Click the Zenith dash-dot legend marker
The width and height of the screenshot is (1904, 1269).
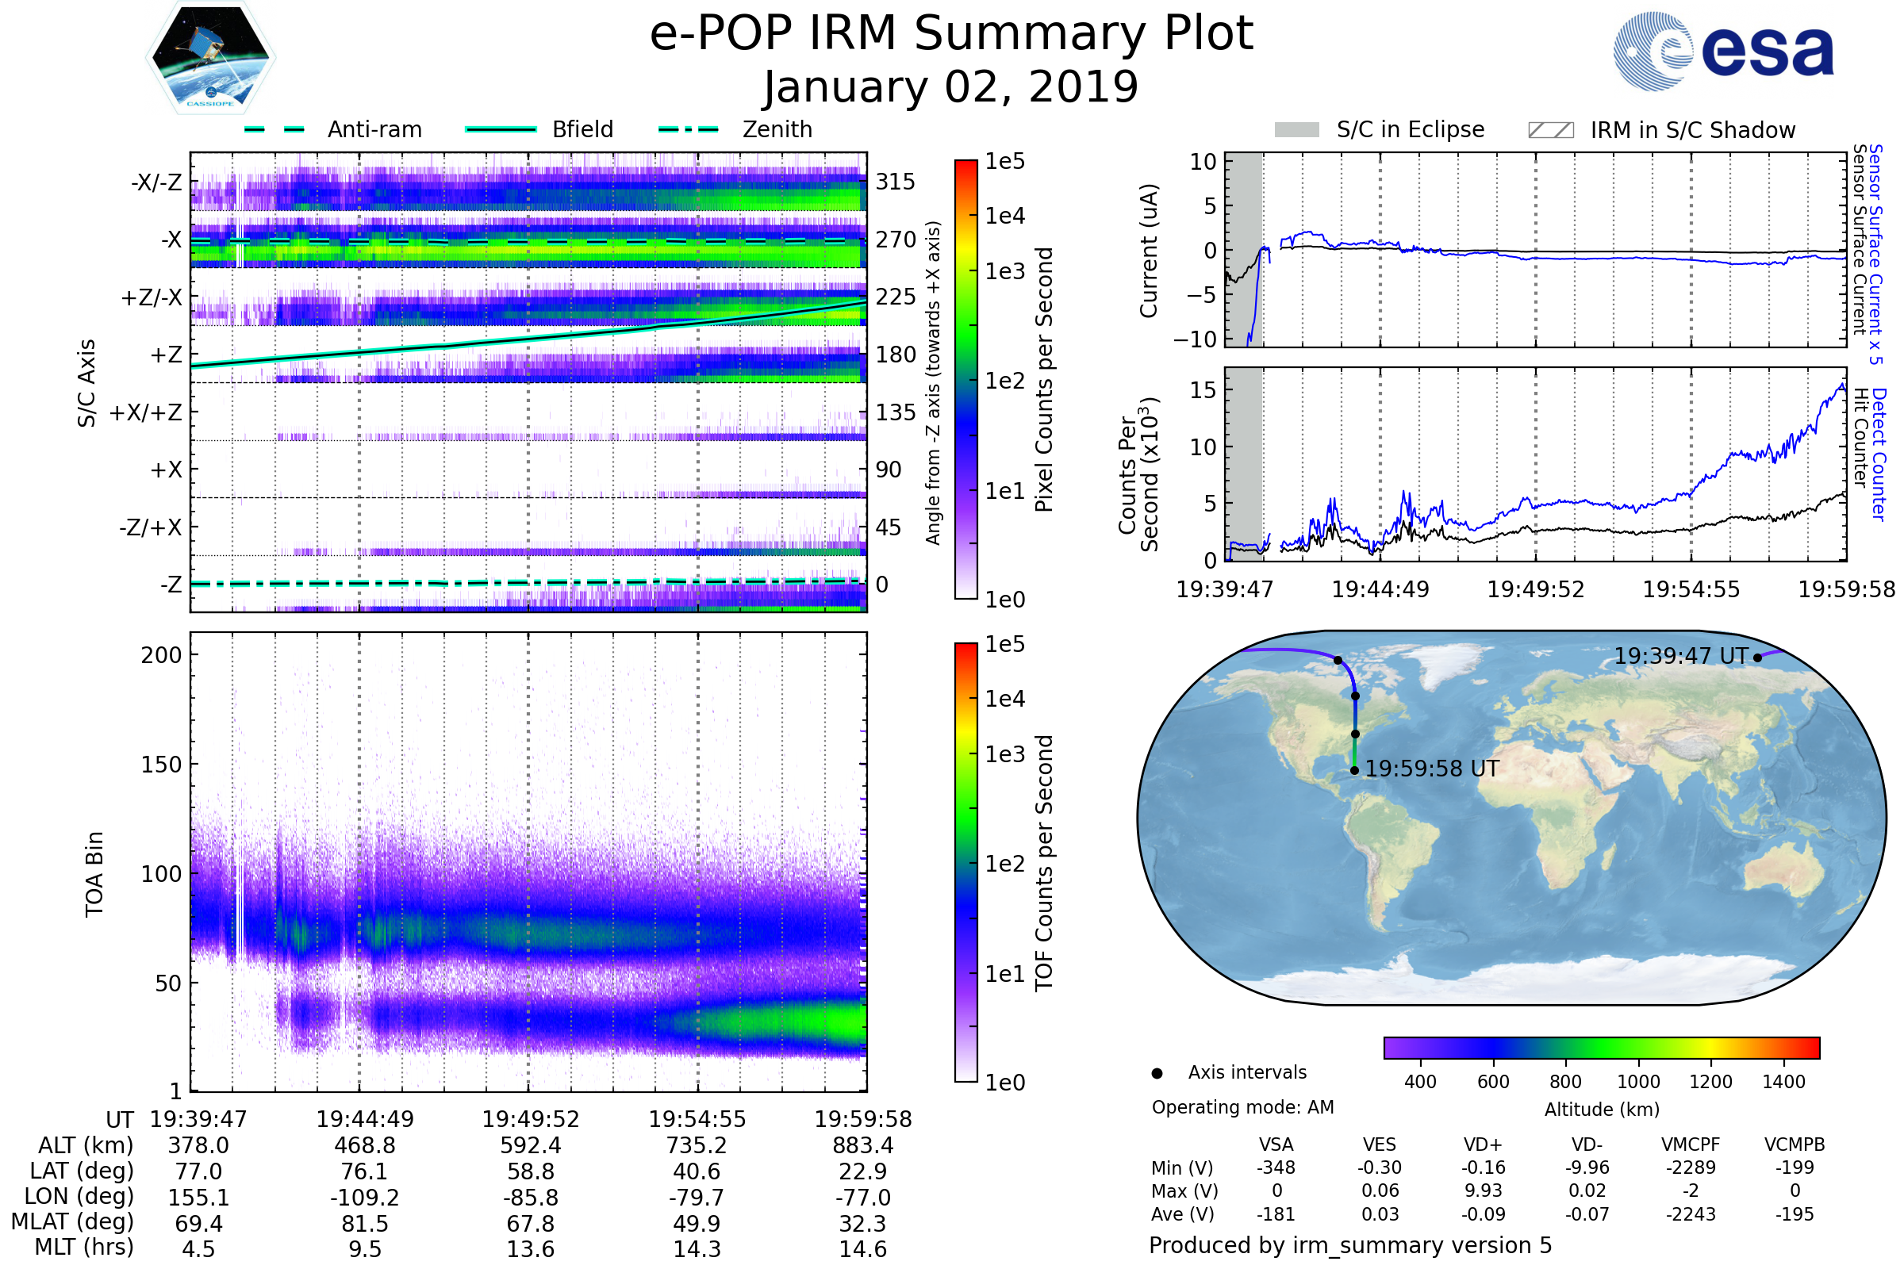tap(689, 129)
